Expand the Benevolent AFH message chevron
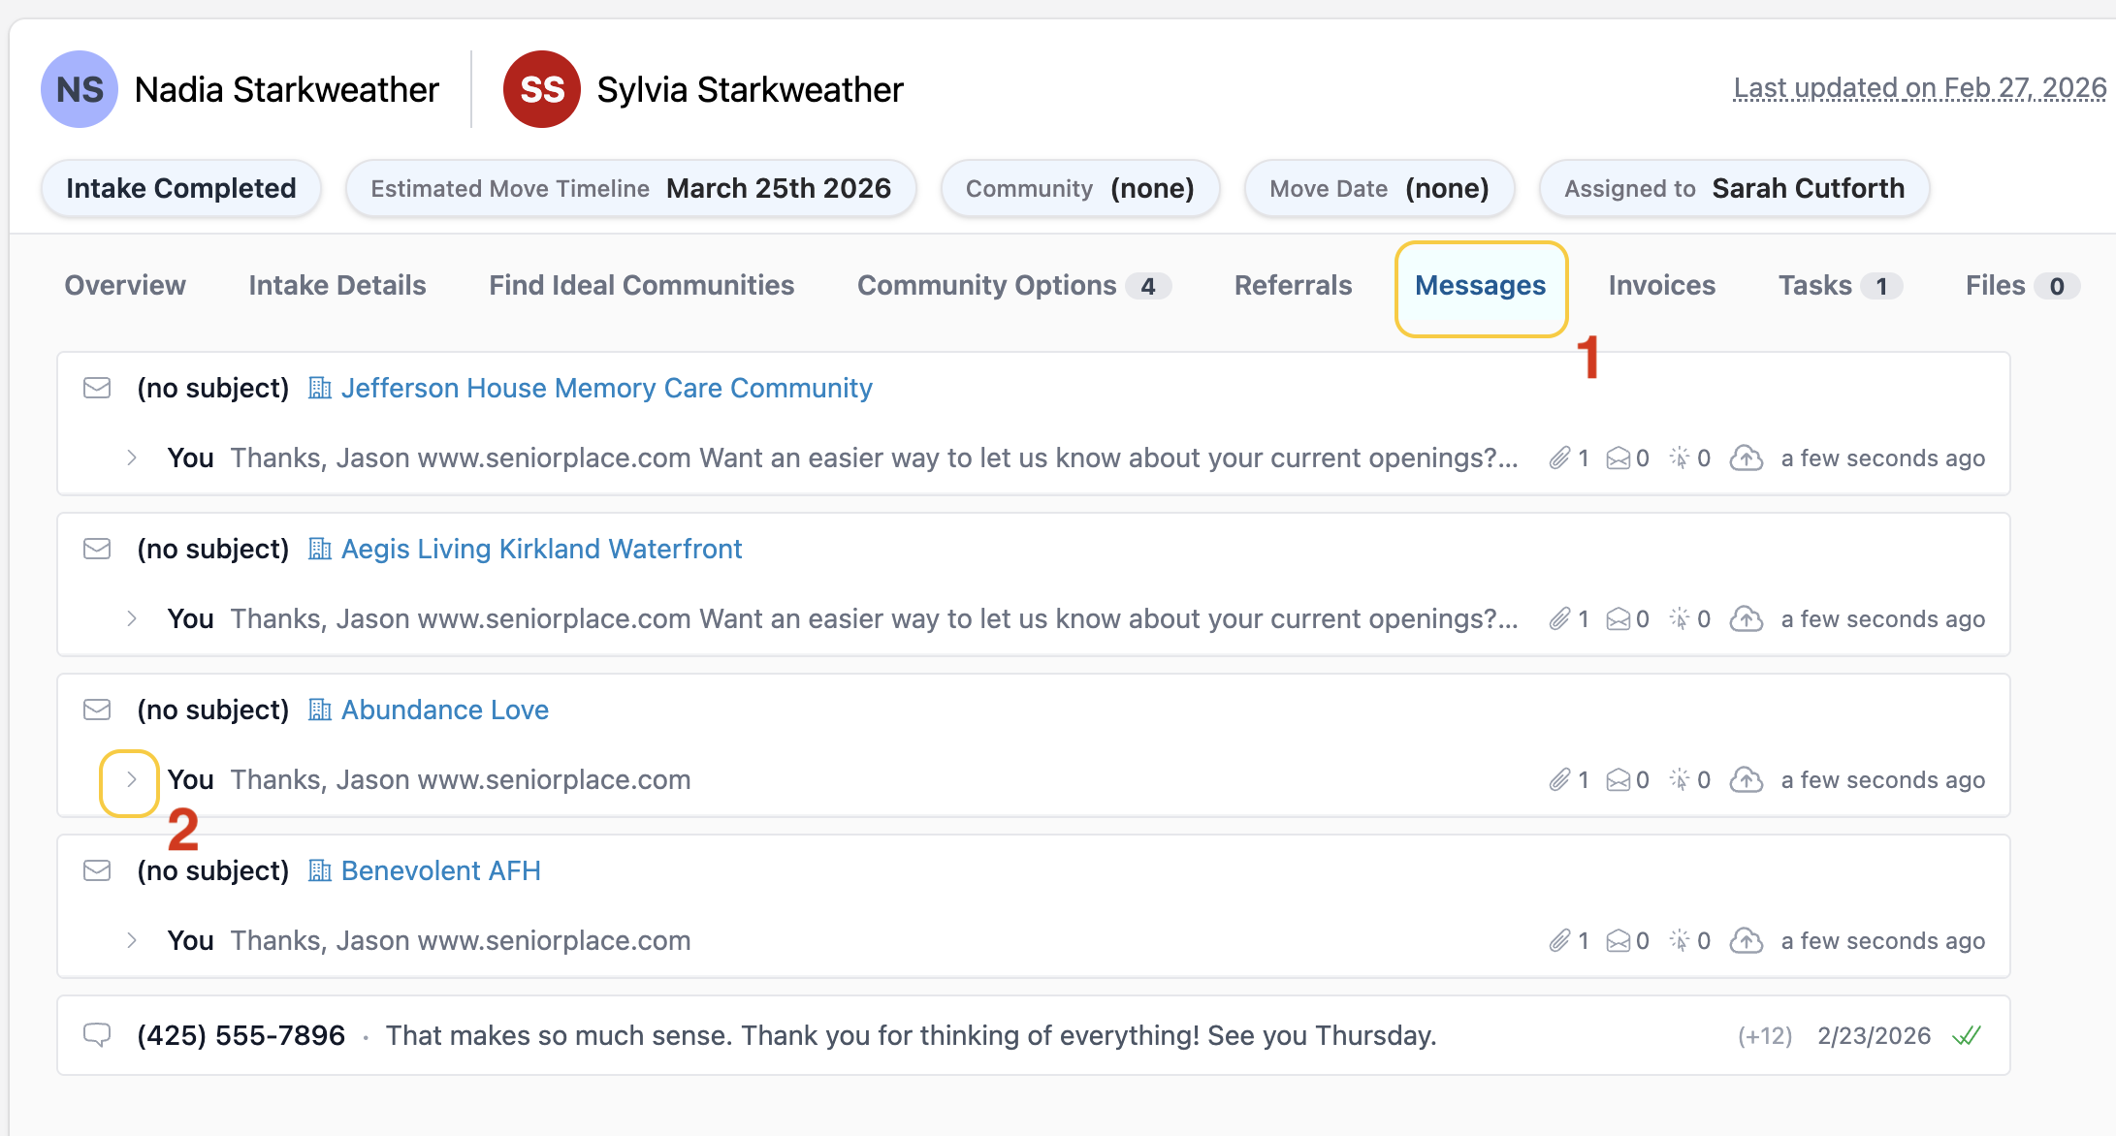 click(132, 940)
